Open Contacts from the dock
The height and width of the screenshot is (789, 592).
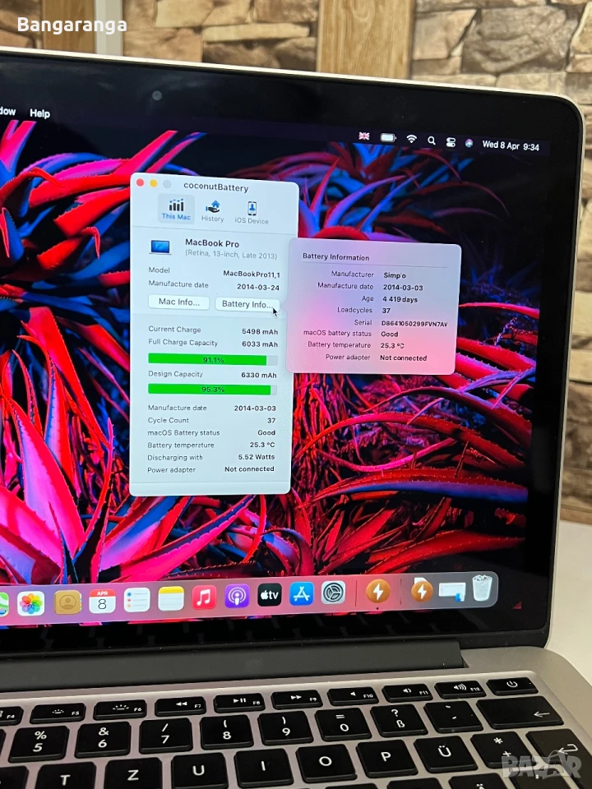coord(67,602)
